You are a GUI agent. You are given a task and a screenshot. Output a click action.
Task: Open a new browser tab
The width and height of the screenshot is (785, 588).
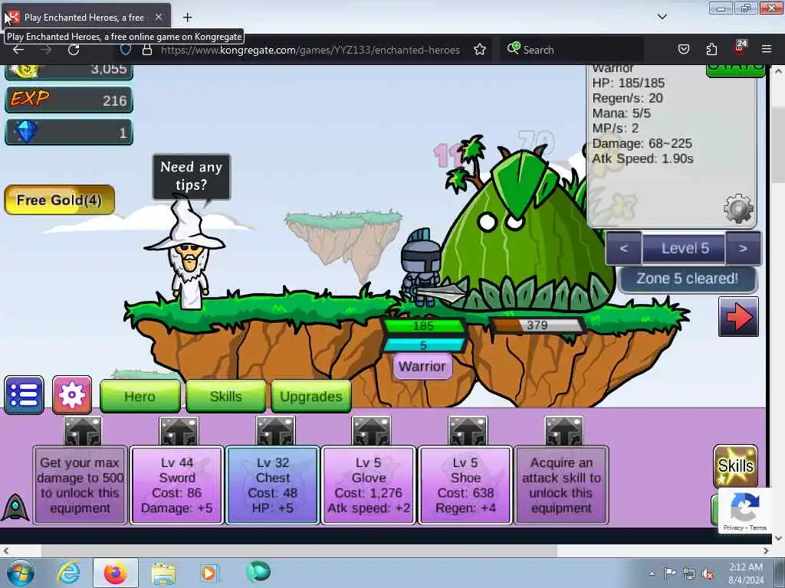187,18
